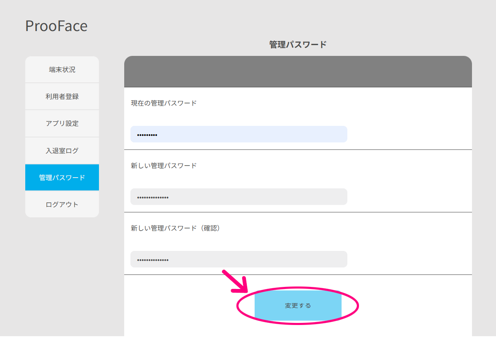
Task: Click the 変更する button
Action: point(298,306)
